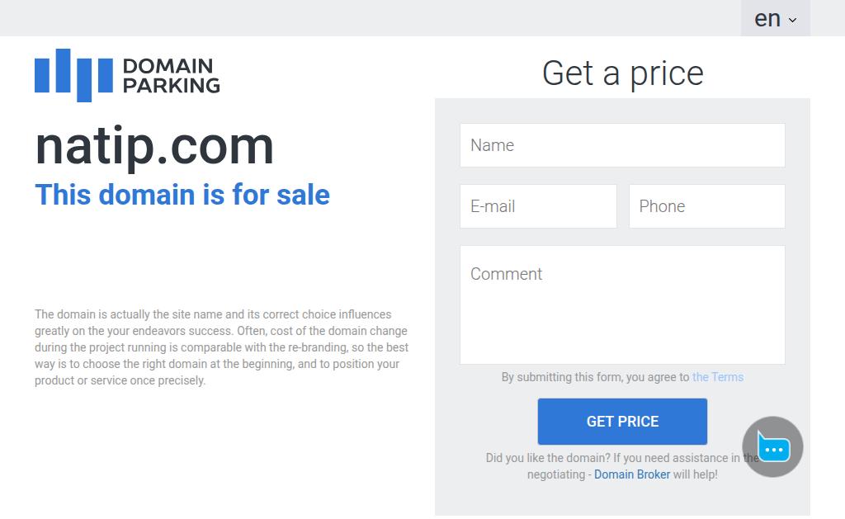Select the Phone input box
Screen dimensions: 845x519
click(x=706, y=206)
